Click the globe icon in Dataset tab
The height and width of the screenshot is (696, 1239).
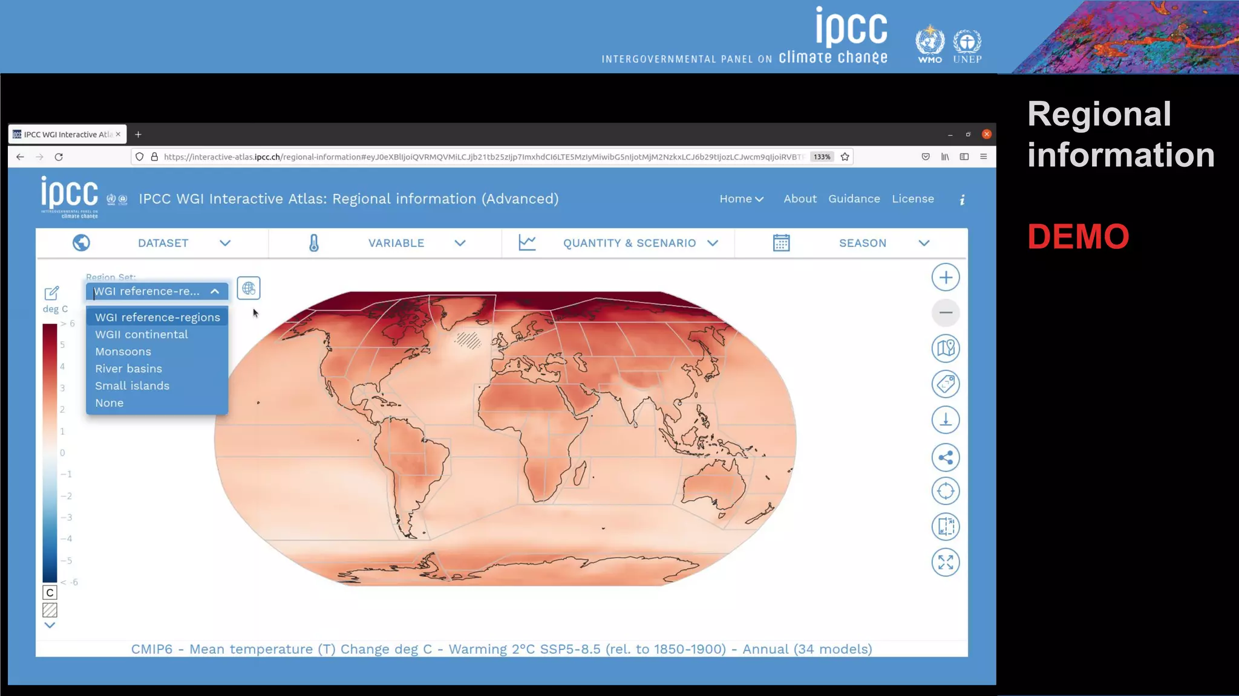81,243
